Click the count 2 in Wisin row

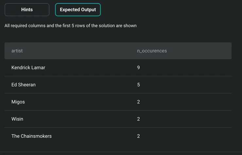(x=139, y=119)
